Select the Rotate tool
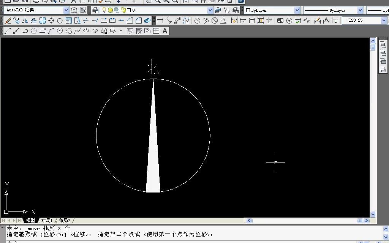This screenshot has width=389, height=243. (60, 21)
